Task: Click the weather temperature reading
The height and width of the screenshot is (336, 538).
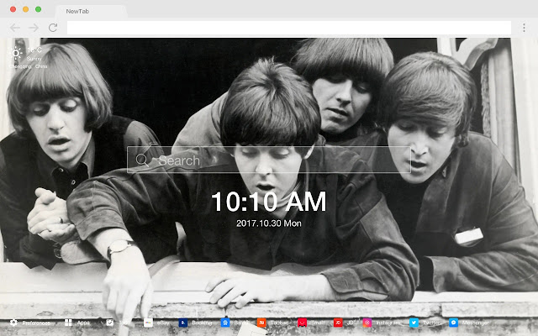Action: (34, 50)
